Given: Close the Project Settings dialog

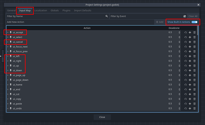Looking at the screenshot, I should (198, 5).
